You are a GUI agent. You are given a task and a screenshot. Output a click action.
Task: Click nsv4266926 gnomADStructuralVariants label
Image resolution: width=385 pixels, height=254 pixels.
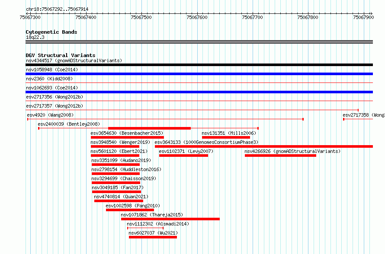pyautogui.click(x=292, y=151)
